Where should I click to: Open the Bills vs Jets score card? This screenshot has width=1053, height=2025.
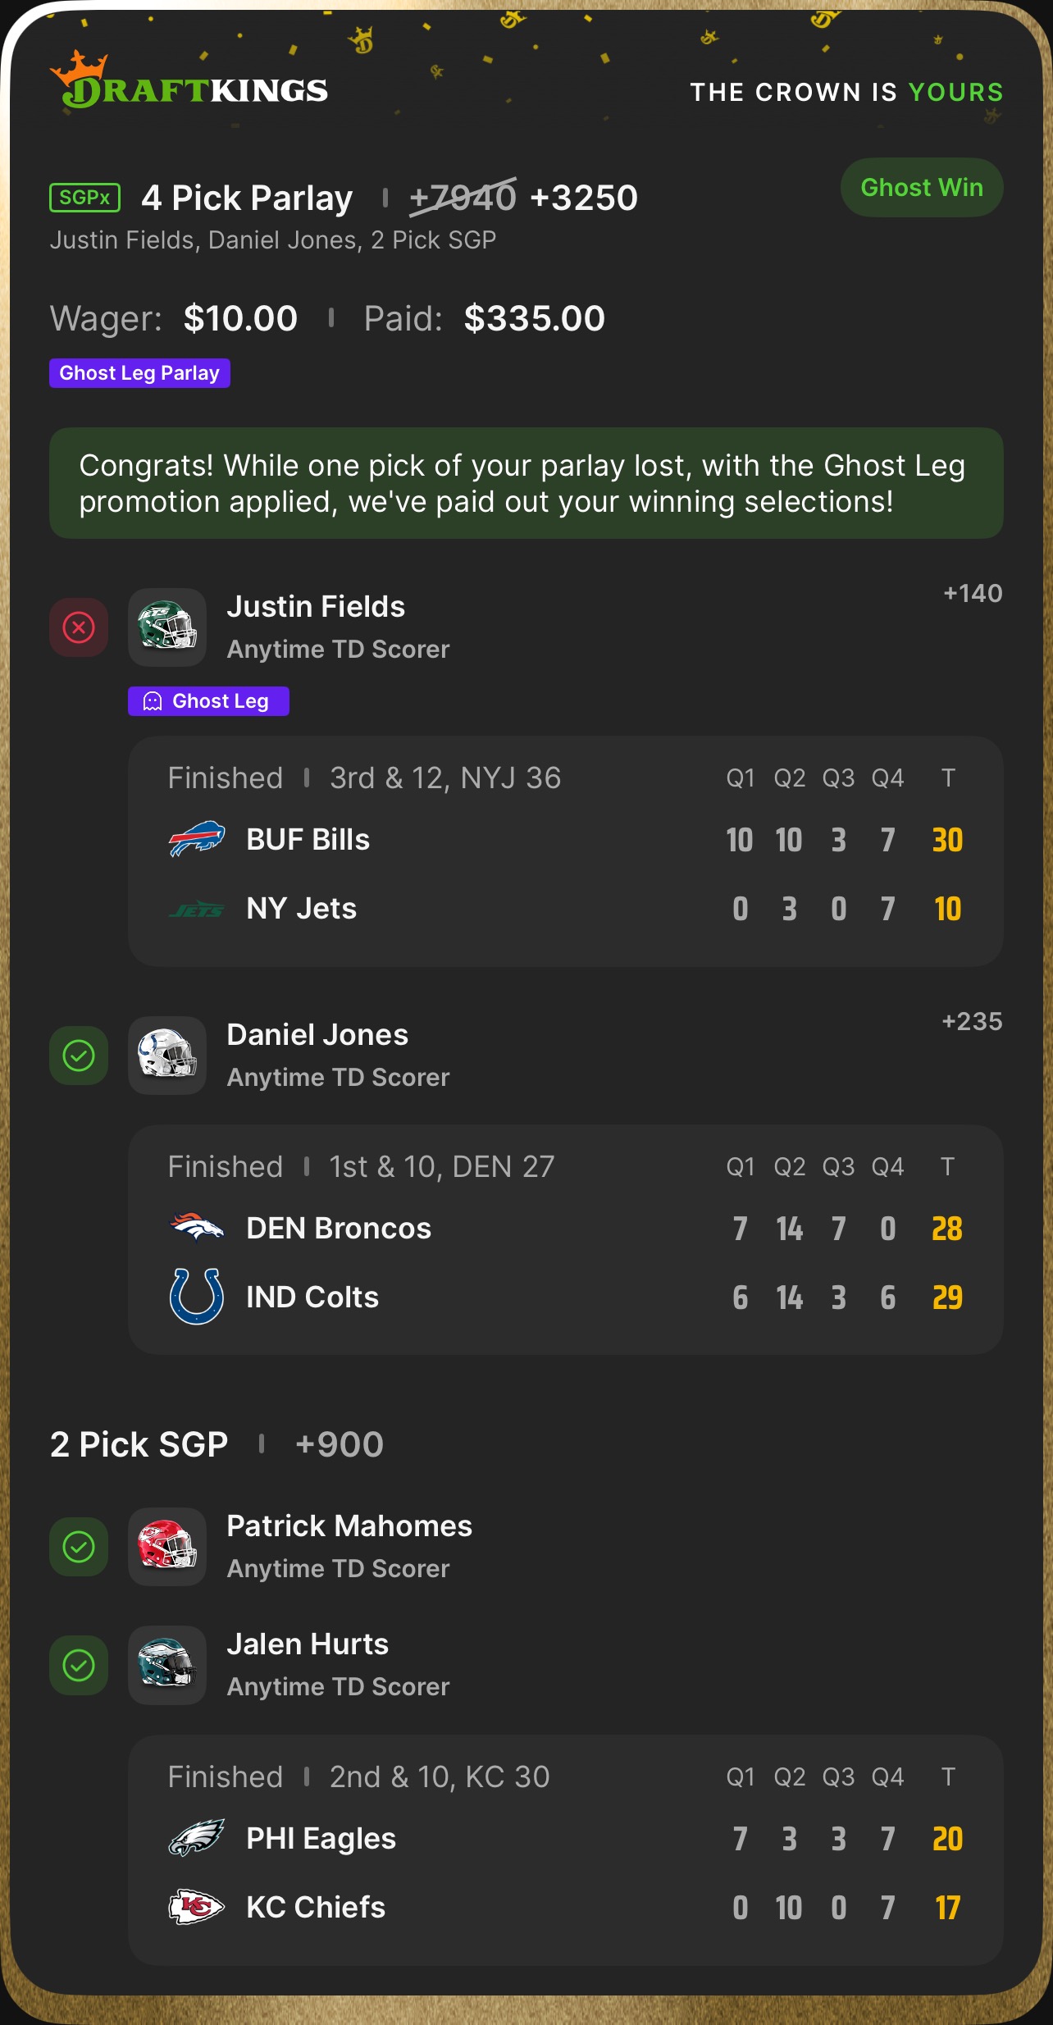565,851
